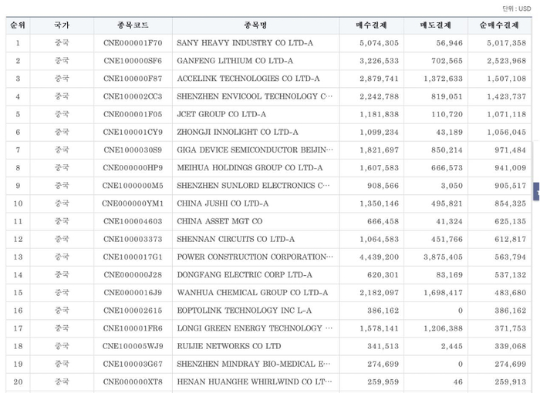
Task: Select WANHUA CHEMICAL GROUP CO LTD-A name
Action: click(252, 293)
